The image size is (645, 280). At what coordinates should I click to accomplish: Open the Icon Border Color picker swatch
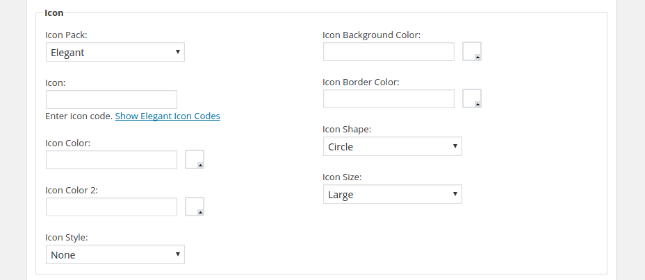tap(472, 98)
